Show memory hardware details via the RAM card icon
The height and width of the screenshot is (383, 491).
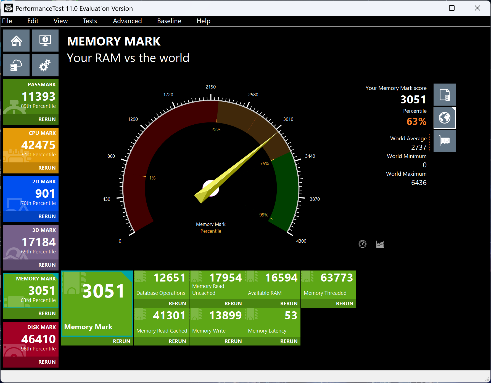[444, 141]
